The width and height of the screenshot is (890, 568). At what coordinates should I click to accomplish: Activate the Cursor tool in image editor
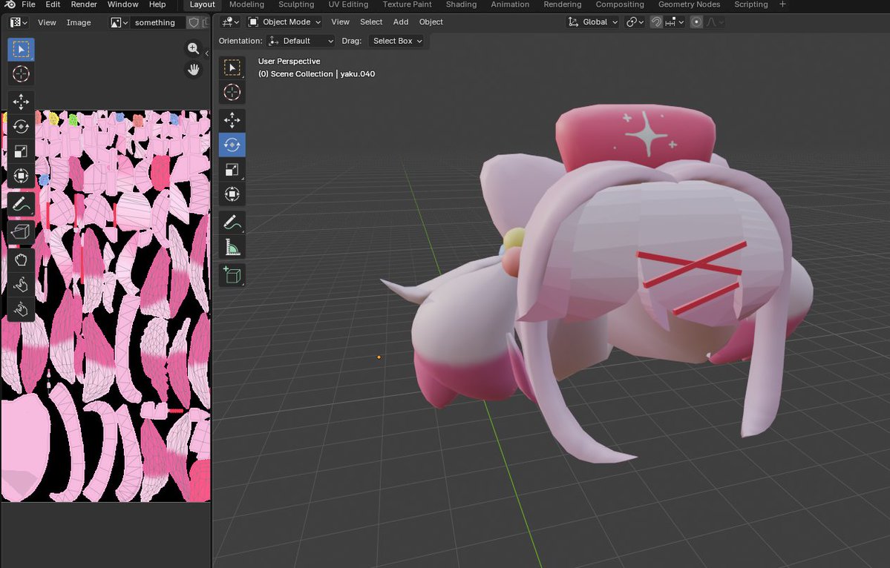[x=21, y=73]
